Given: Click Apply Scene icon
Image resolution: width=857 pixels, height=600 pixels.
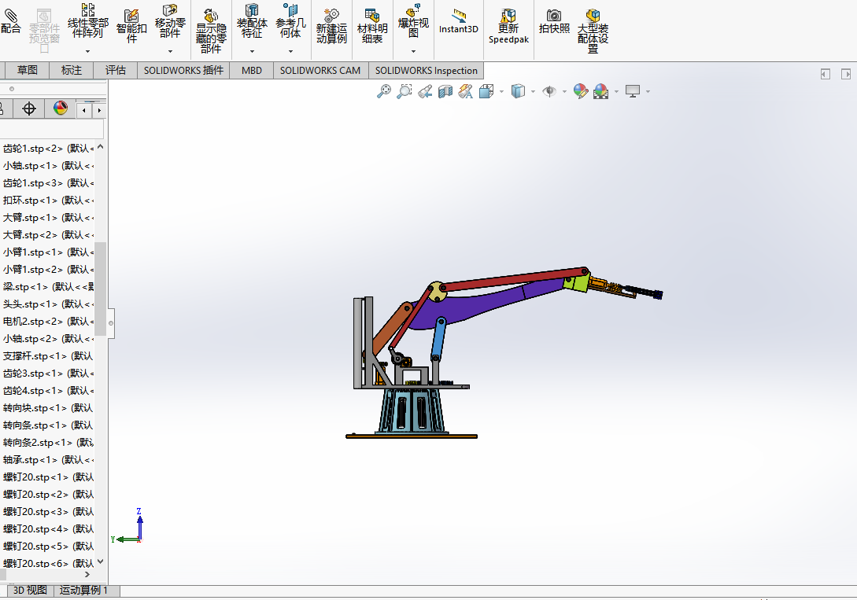Looking at the screenshot, I should (x=600, y=91).
